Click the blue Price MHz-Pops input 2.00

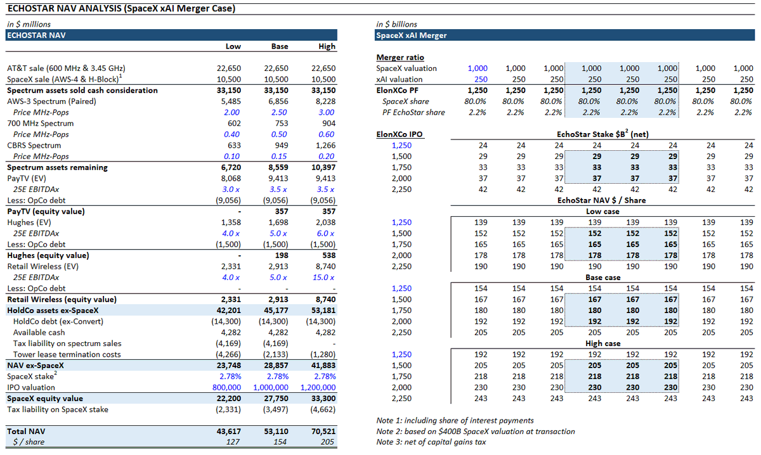pos(232,112)
